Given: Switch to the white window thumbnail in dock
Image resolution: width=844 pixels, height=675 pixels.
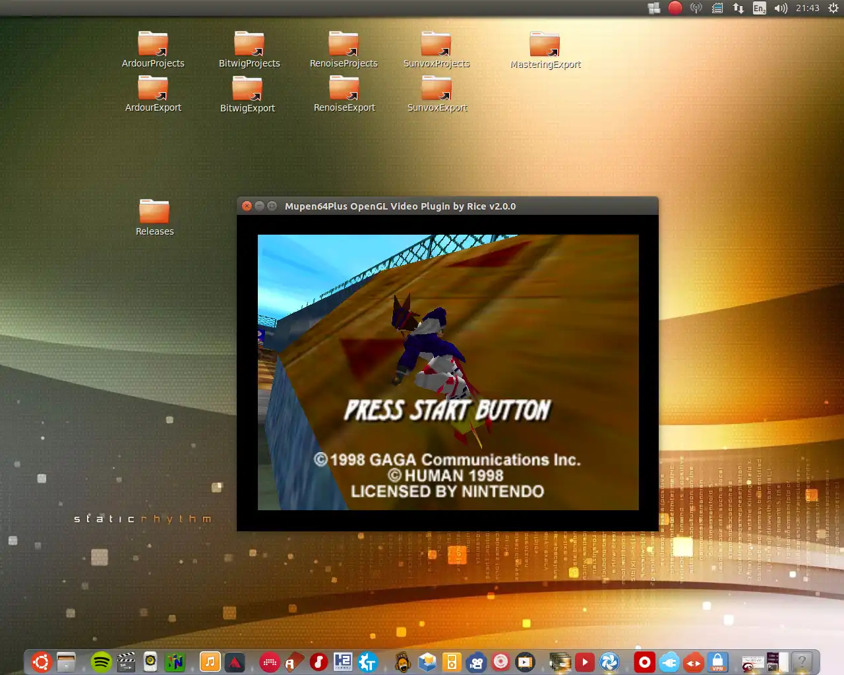Looking at the screenshot, I should coord(752,662).
